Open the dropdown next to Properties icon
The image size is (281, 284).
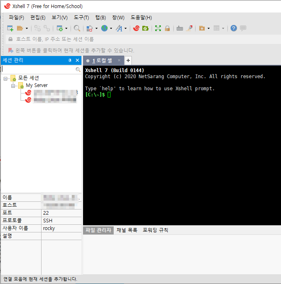[x=67, y=29]
